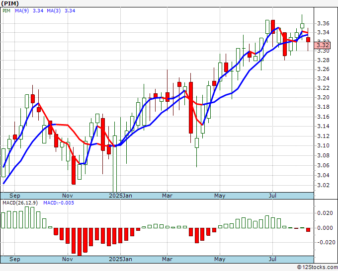The height and width of the screenshot is (271, 338).
Task: Click the 3.04 price axis label
Action: coord(323,175)
